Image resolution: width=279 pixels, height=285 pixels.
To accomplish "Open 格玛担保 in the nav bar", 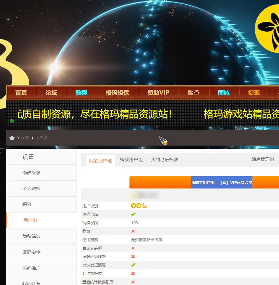I will 117,93.
